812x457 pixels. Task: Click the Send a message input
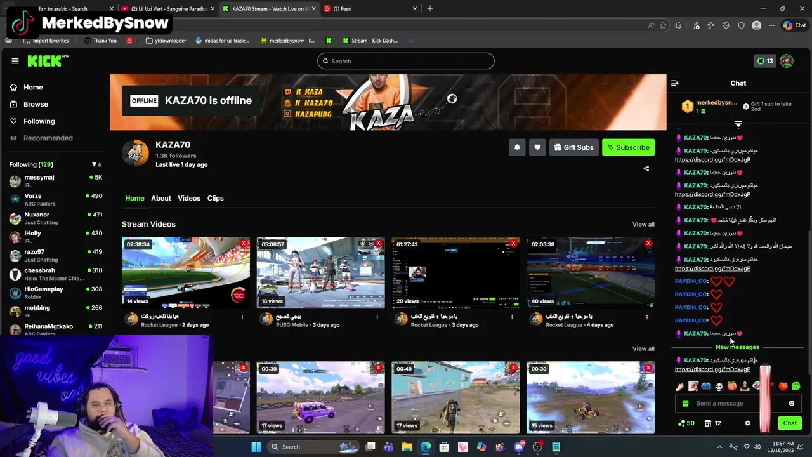(737, 403)
